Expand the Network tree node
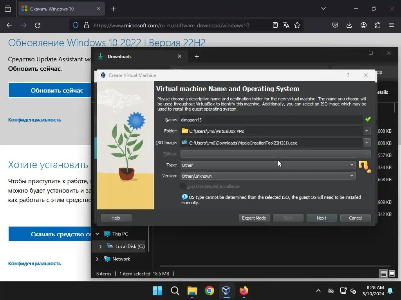Image resolution: width=401 pixels, height=300 pixels. coord(98,259)
